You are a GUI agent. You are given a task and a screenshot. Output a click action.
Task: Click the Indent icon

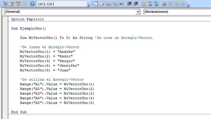tap(130, 4)
